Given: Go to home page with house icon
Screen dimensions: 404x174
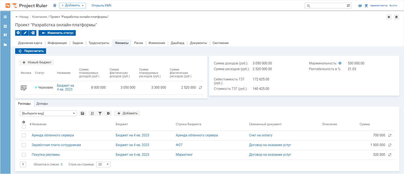Looking at the screenshot, I should [x=396, y=17].
